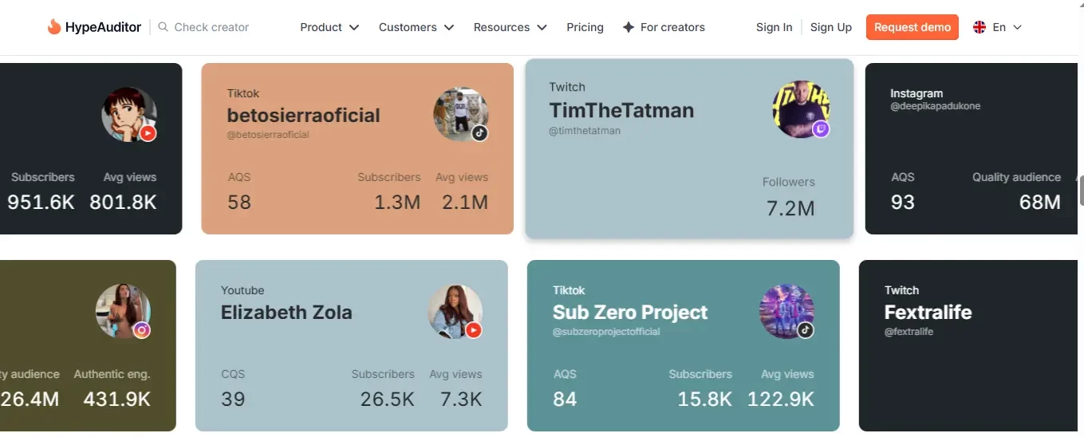Open Elizabeth Zola profile avatar
The height and width of the screenshot is (437, 1084).
[455, 312]
